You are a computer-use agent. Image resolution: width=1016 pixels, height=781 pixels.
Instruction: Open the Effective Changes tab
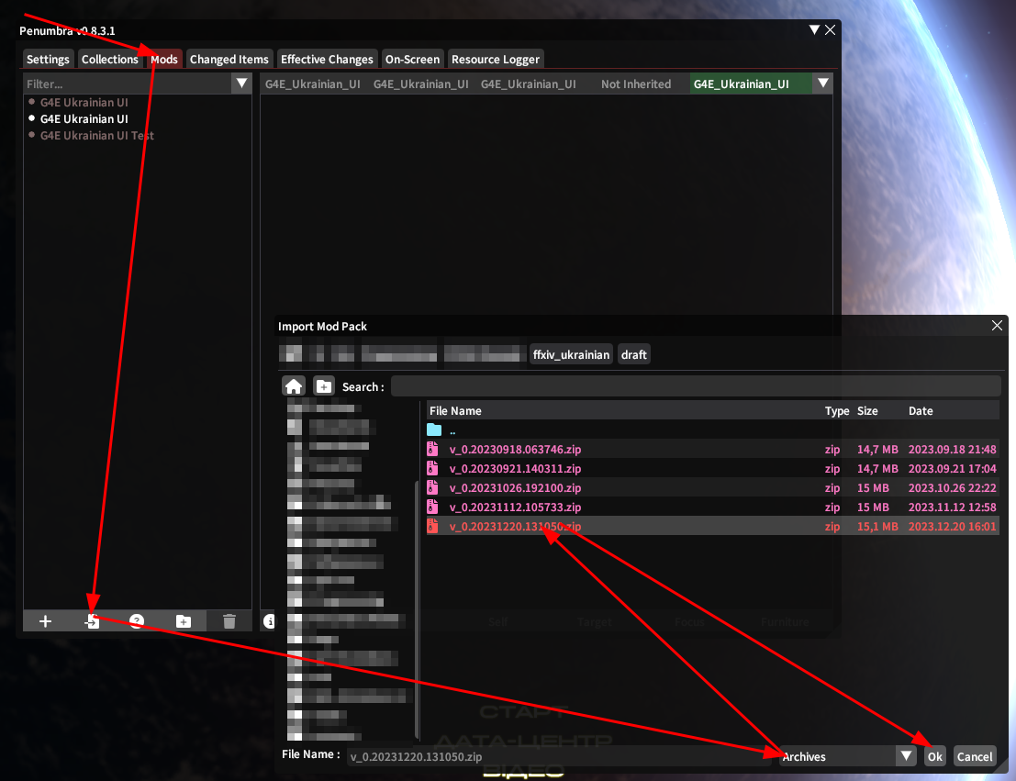pyautogui.click(x=328, y=59)
